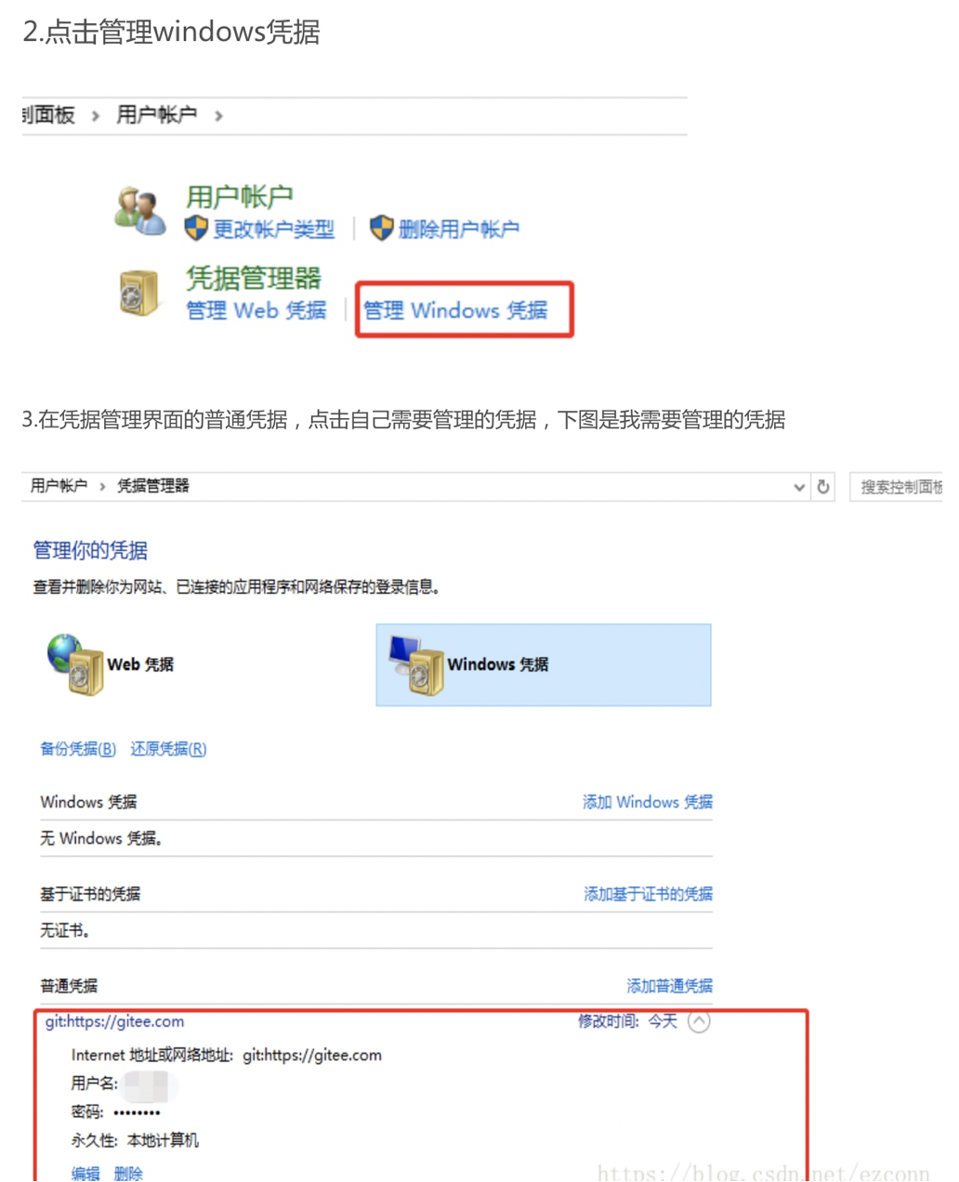Click shield icon beside 更改帐户类型

coord(195,228)
